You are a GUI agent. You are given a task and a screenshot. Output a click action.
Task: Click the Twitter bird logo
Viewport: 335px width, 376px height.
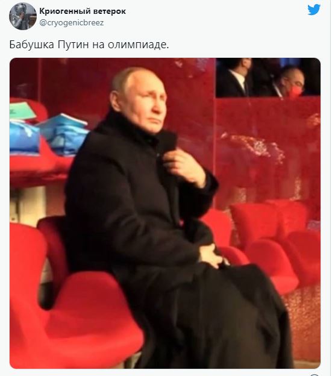[x=314, y=10]
